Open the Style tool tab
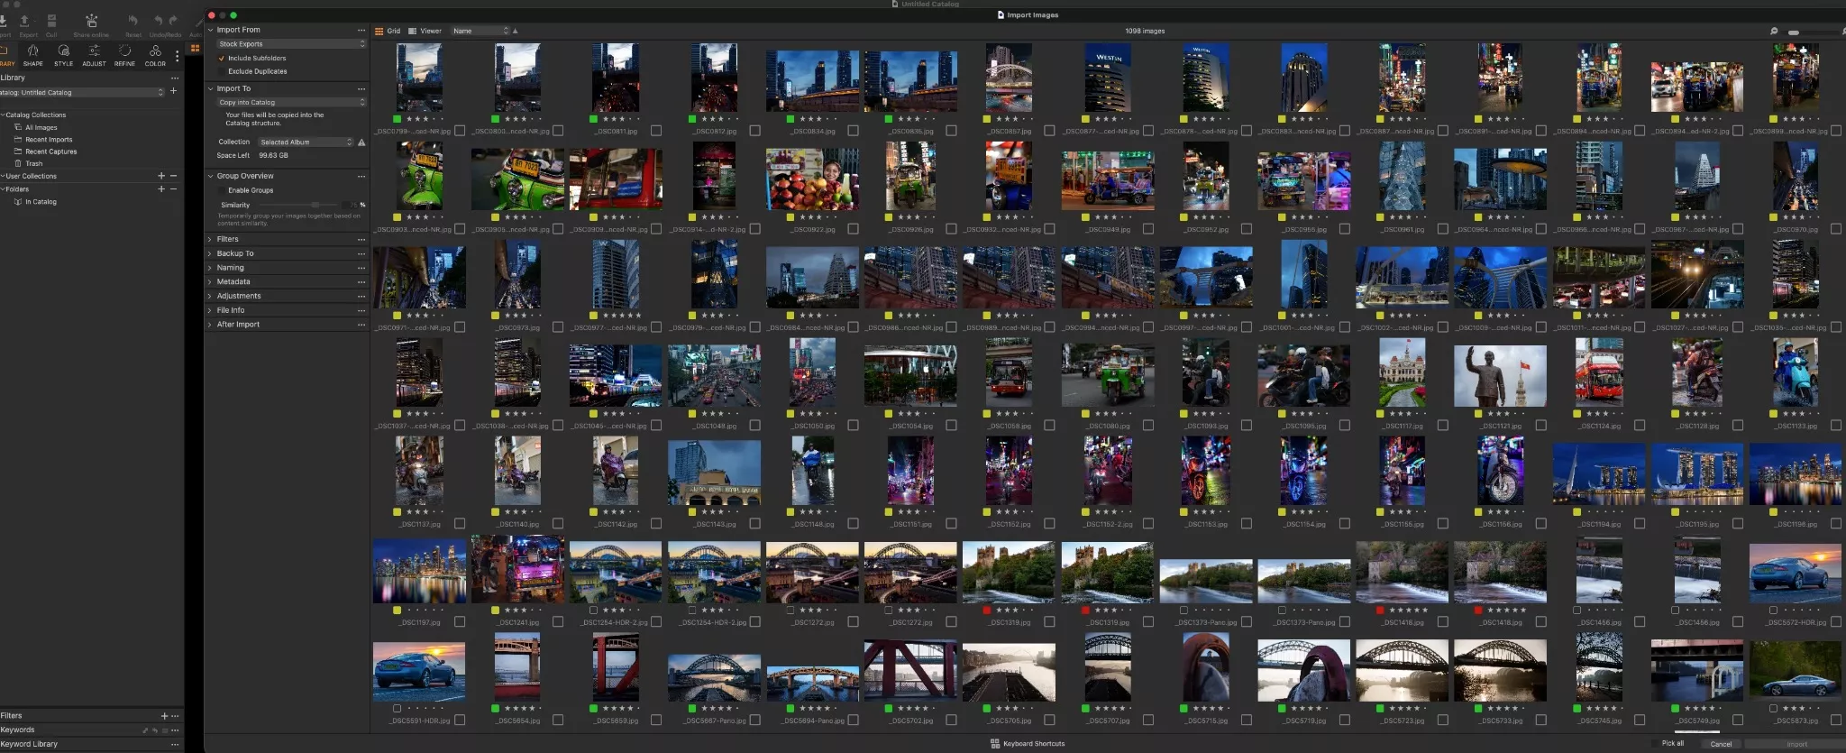Screen dimensions: 1846x753 [x=63, y=55]
